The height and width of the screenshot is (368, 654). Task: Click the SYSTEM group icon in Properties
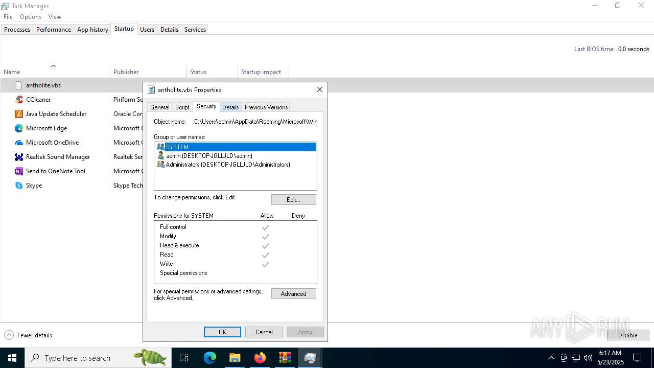coord(161,147)
